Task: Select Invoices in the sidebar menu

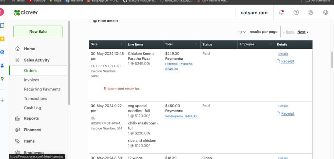Action: click(31, 80)
